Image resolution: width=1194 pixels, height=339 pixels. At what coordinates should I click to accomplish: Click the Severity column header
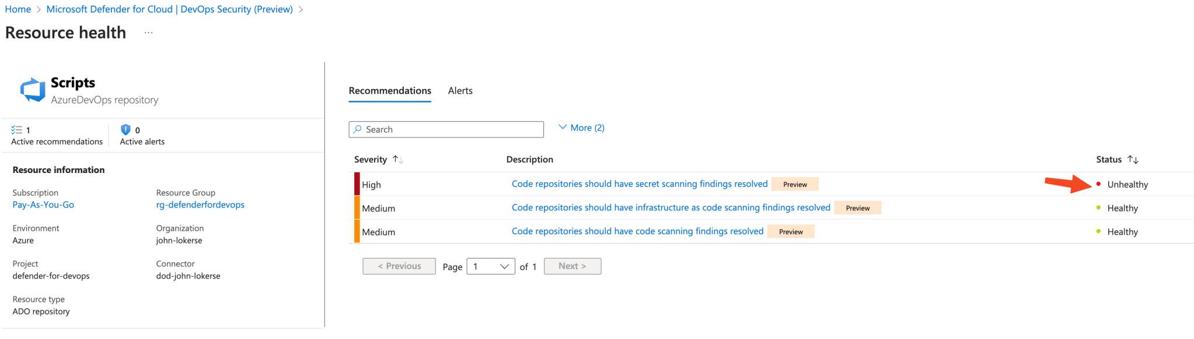click(371, 160)
